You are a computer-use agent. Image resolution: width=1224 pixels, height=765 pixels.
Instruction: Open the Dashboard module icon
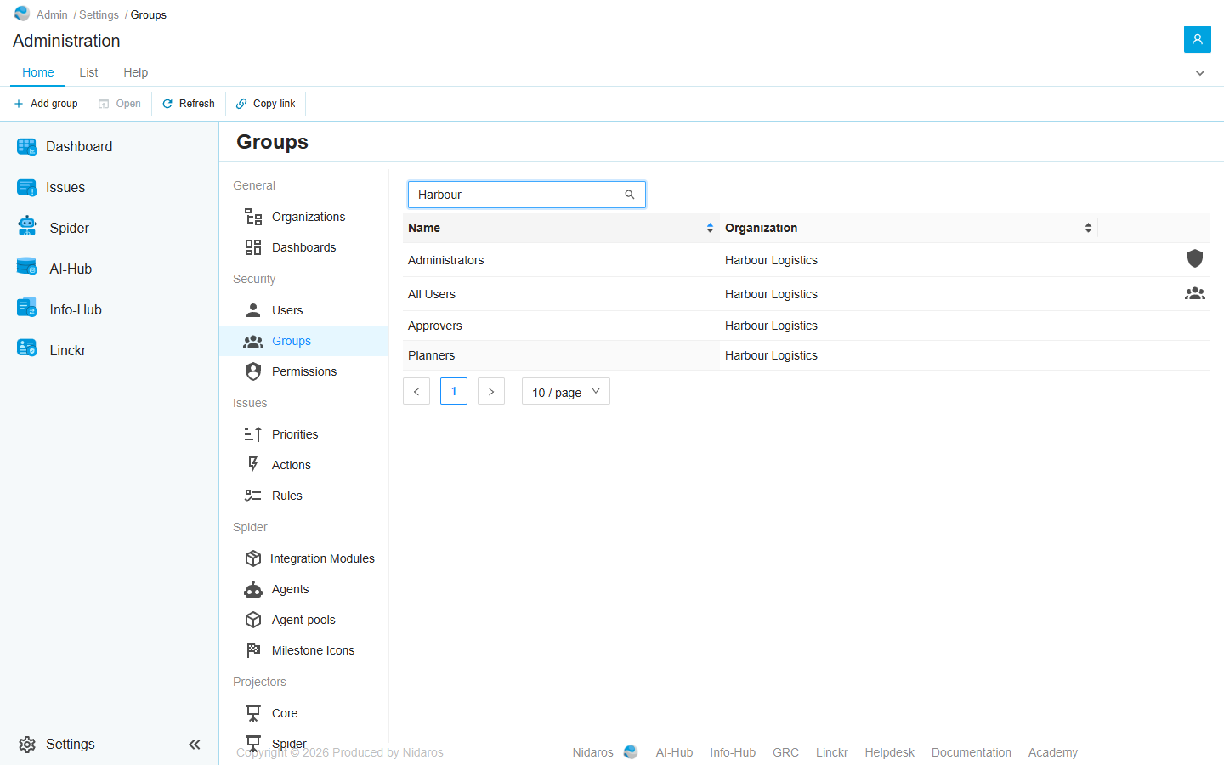click(27, 147)
